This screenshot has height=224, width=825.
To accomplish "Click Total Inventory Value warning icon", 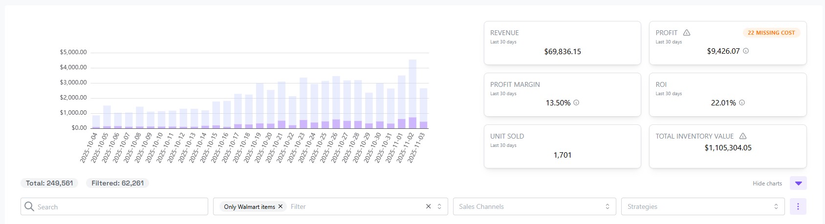I will (743, 136).
